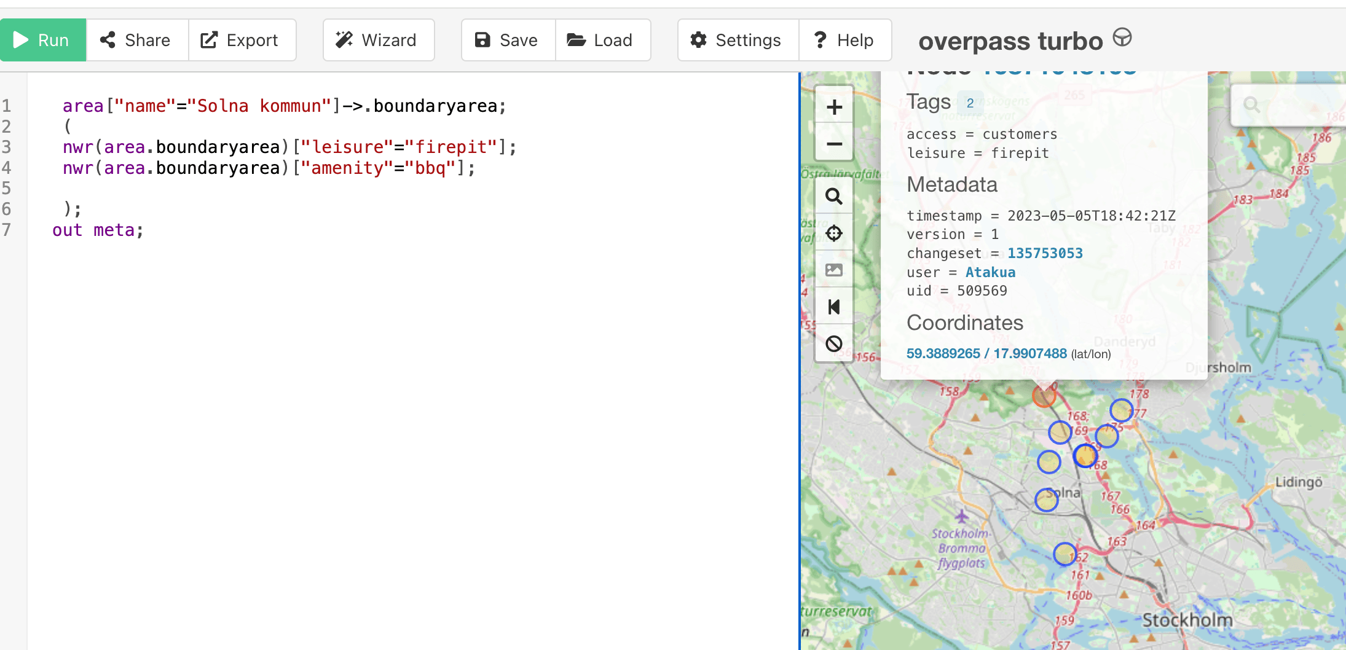The height and width of the screenshot is (650, 1346).
Task: Open user Atakua profile link
Action: pyautogui.click(x=990, y=272)
